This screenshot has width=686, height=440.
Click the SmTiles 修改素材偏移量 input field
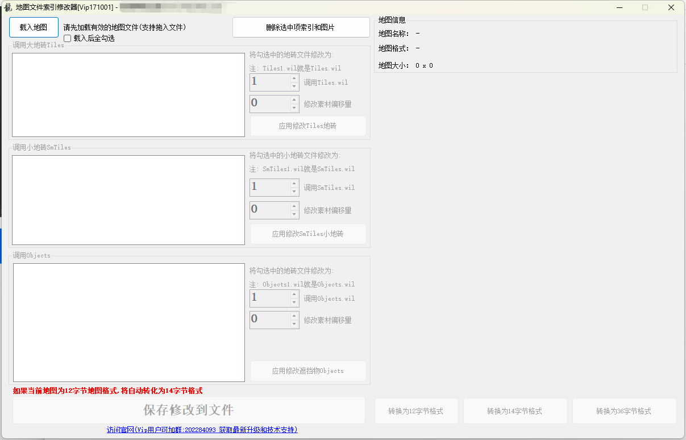pyautogui.click(x=267, y=209)
